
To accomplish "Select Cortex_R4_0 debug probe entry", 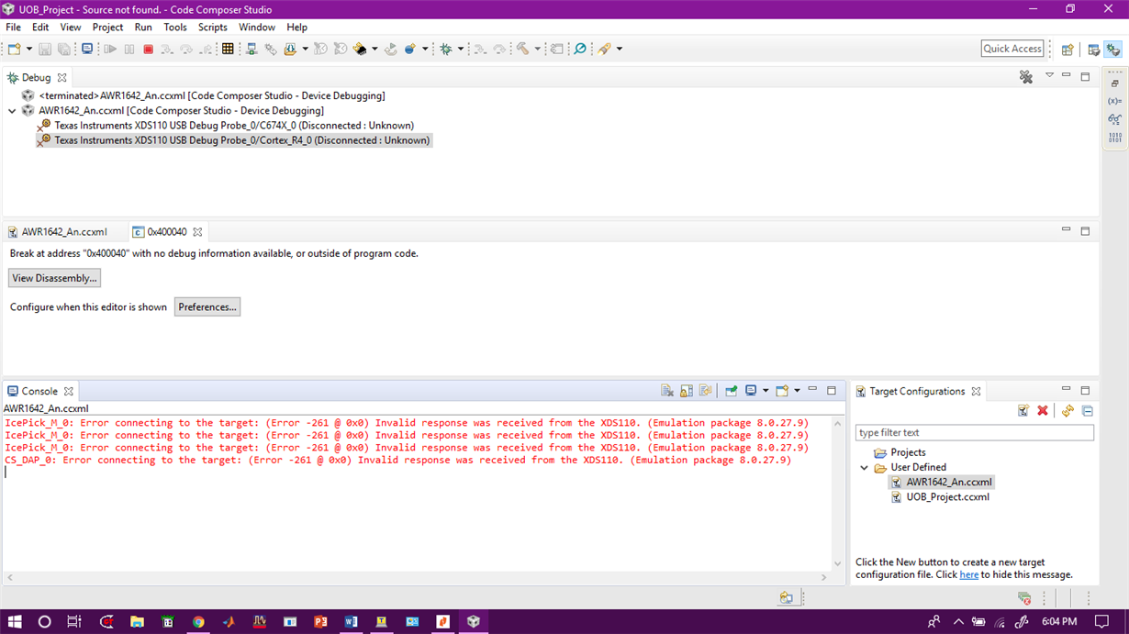I will click(233, 140).
